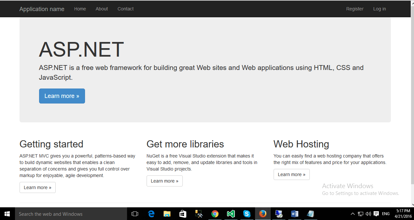The image size is (414, 220).
Task: Click the Getting started heading
Action: 51,144
